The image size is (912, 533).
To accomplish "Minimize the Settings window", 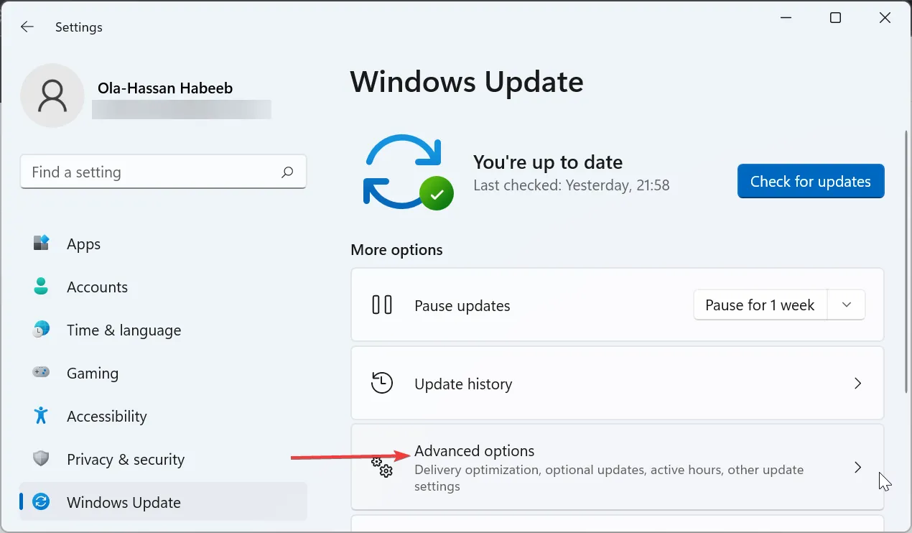I will point(786,18).
